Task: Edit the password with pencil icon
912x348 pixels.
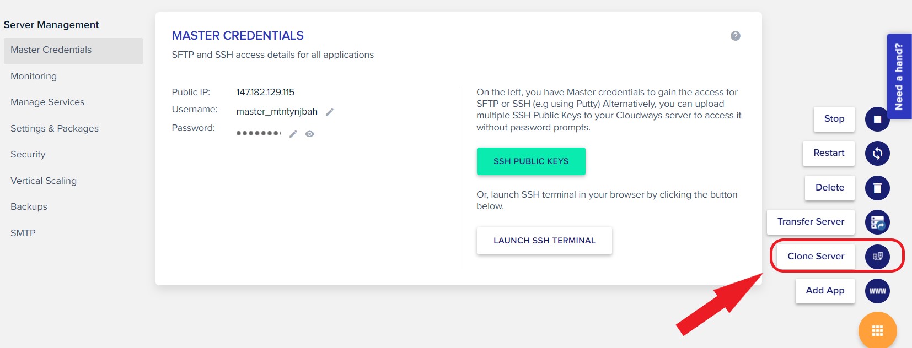Action: point(293,134)
